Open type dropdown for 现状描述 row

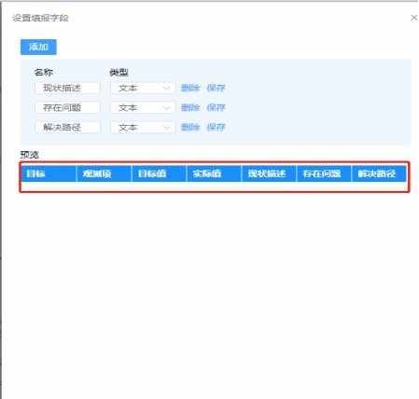tap(143, 88)
